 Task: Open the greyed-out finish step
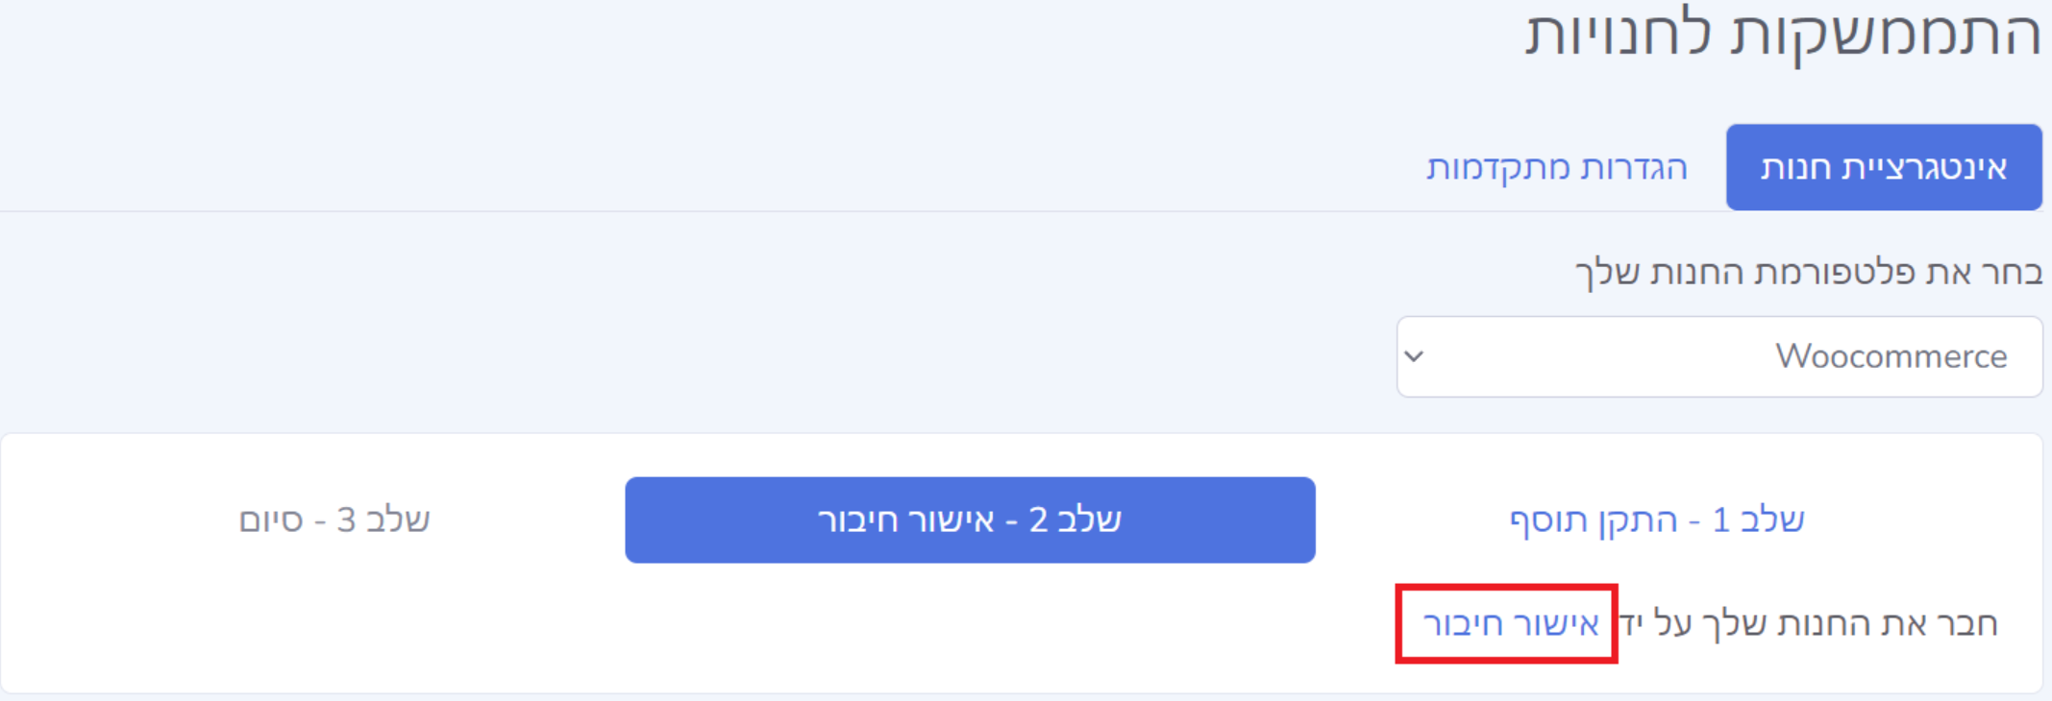[334, 520]
